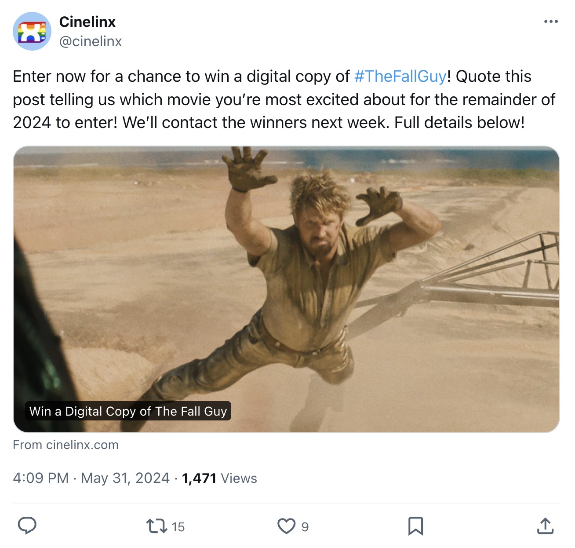
Task: Open the three-dot more options menu
Action: [550, 22]
